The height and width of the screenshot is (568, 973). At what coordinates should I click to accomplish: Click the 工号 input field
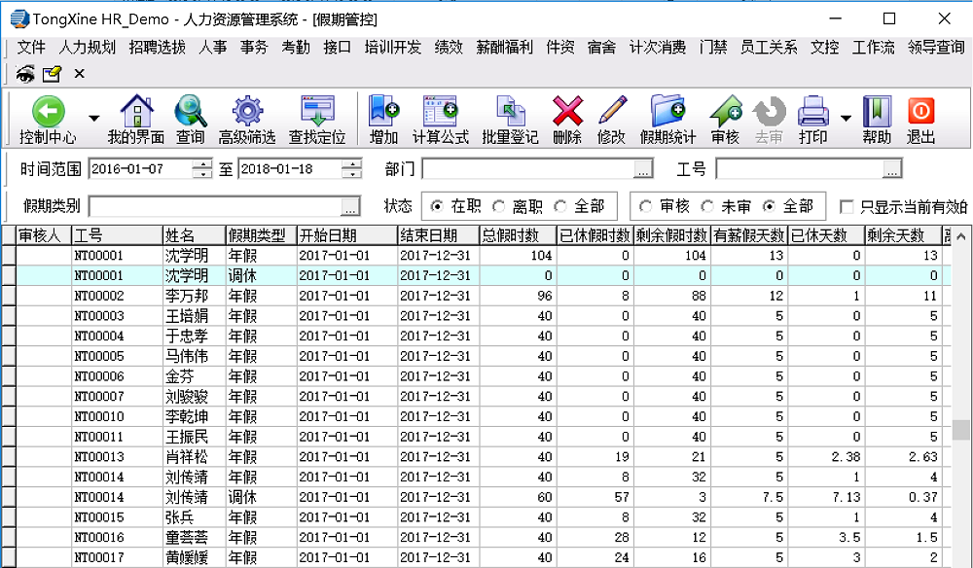799,169
